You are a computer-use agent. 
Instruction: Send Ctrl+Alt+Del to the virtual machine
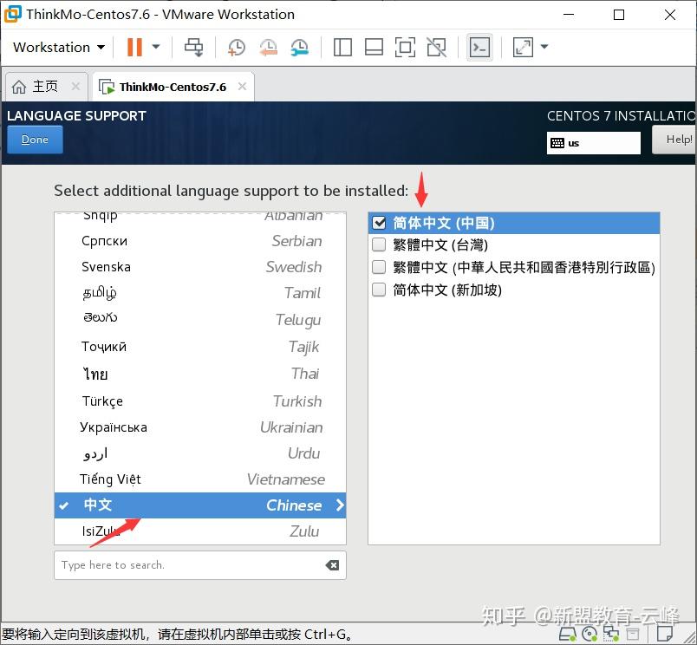[x=194, y=47]
